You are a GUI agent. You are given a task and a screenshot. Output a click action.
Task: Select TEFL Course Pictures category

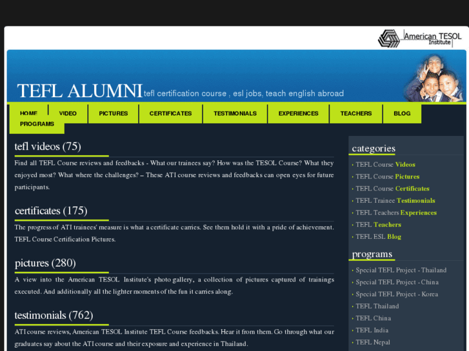pos(387,176)
